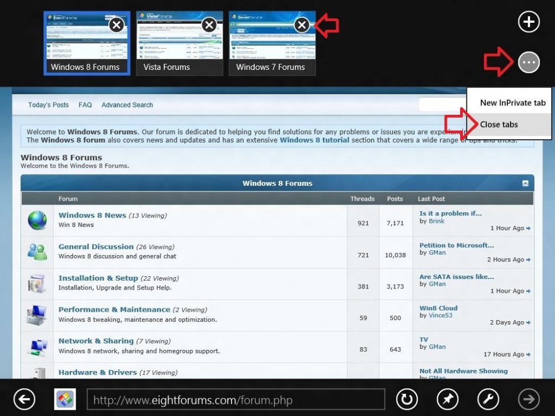555x416 pixels.
Task: Go back with the back arrow button
Action: click(24, 399)
